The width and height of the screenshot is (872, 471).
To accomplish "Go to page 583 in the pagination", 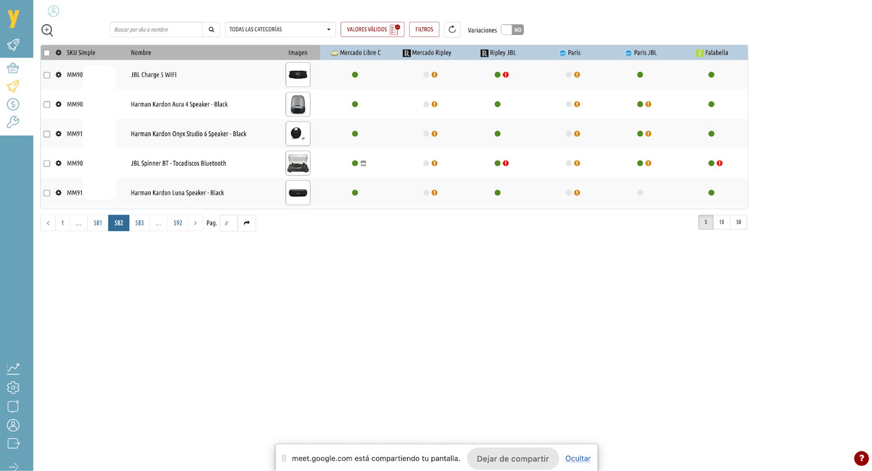I will pos(140,223).
